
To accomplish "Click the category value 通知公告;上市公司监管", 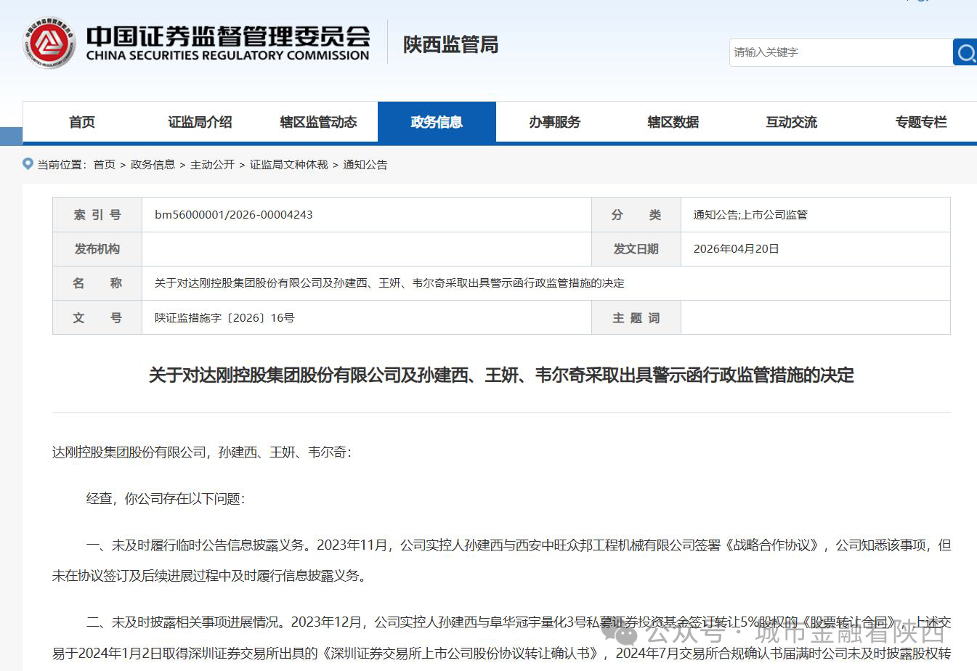I will 750,215.
